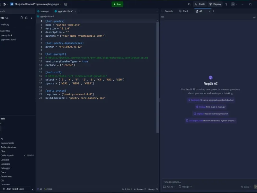This screenshot has width=257, height=193.
Task: Click the [tool.ruff] section header line
Action: pos(54,72)
